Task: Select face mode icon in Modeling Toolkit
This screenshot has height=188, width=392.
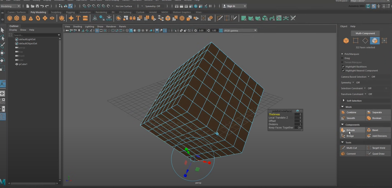Action: 375,41
